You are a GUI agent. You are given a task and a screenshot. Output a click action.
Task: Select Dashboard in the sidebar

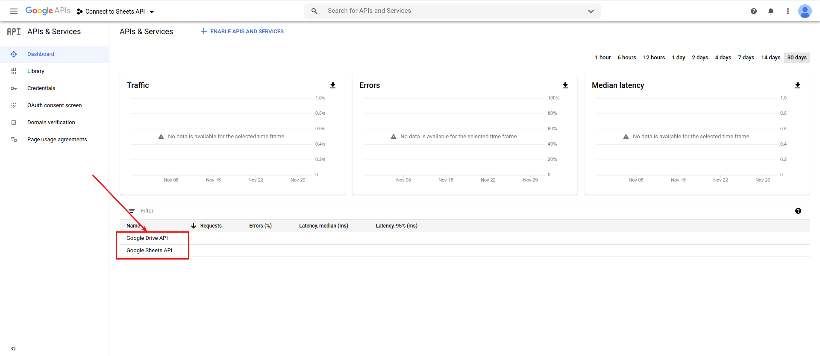click(54, 54)
